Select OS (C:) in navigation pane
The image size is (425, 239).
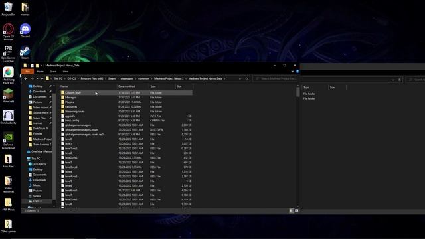point(37,201)
